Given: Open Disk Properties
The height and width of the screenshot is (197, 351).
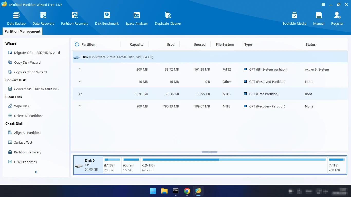Looking at the screenshot, I should pyautogui.click(x=25, y=162).
